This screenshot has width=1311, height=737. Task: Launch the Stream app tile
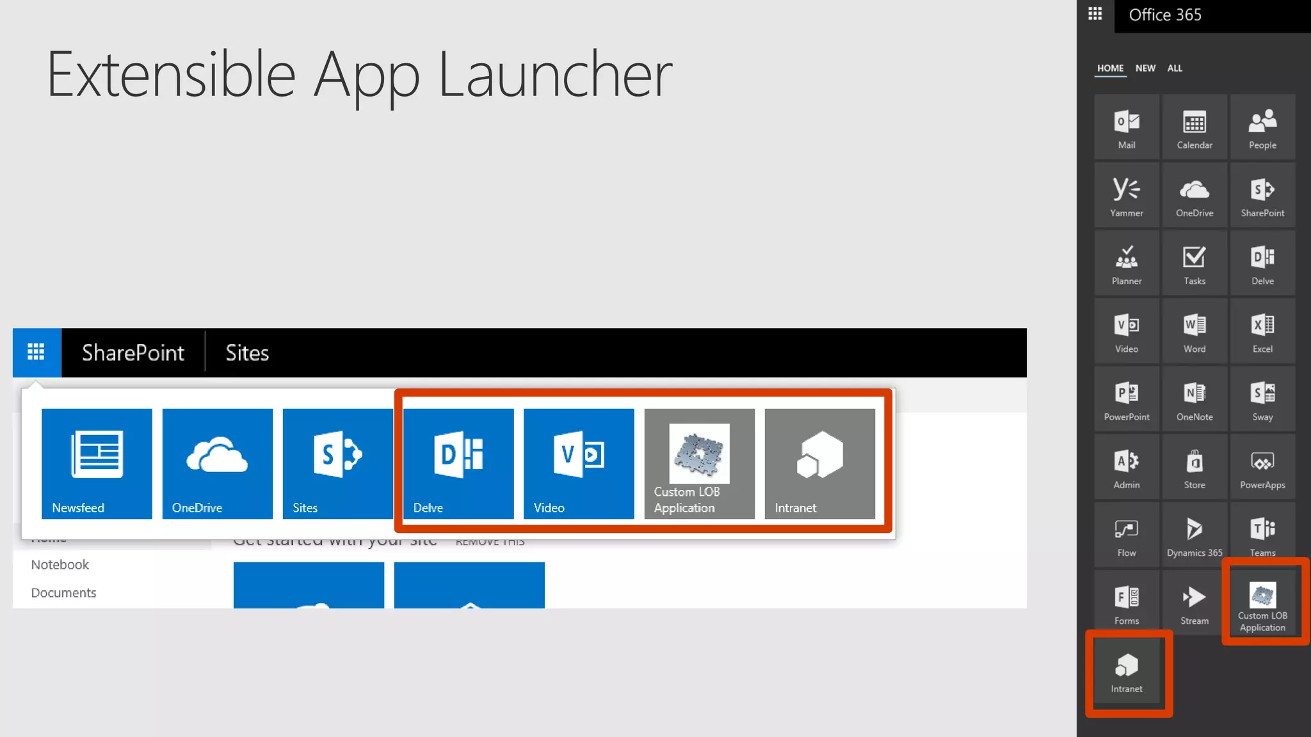(x=1194, y=603)
